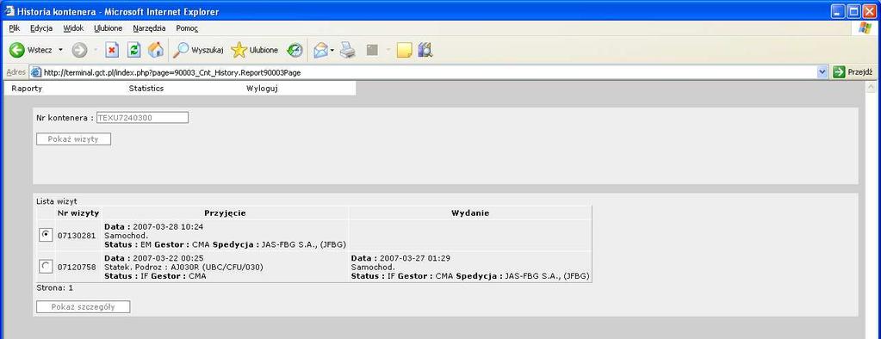
Task: Click the date 2007-03-27 01:29 text
Action: [414, 258]
